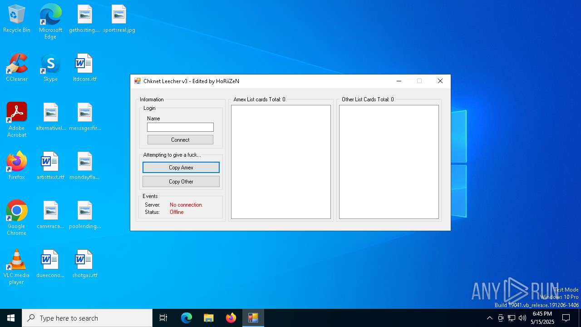Click inside the Other List Cards box

click(389, 162)
